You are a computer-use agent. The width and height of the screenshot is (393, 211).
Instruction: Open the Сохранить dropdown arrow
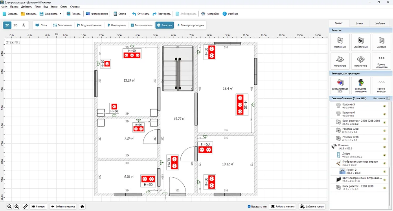tap(60, 14)
